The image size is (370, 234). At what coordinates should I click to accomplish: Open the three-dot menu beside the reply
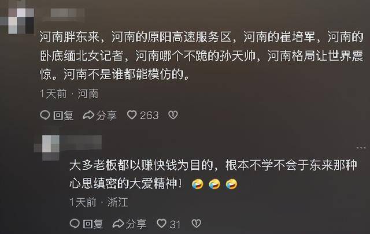[x=361, y=148]
